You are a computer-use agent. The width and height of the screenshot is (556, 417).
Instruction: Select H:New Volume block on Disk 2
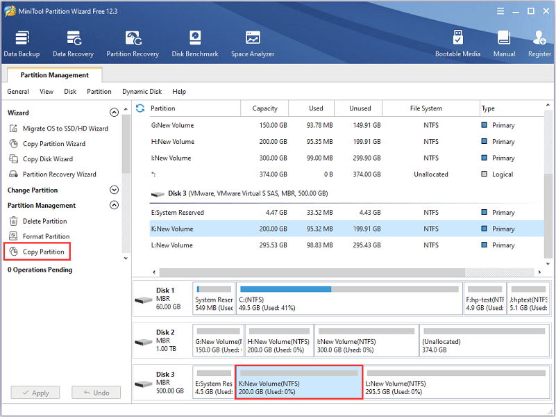coord(279,341)
